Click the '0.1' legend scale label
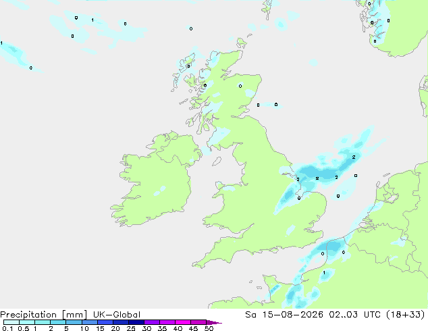The height and width of the screenshot is (331, 428). click(x=7, y=328)
